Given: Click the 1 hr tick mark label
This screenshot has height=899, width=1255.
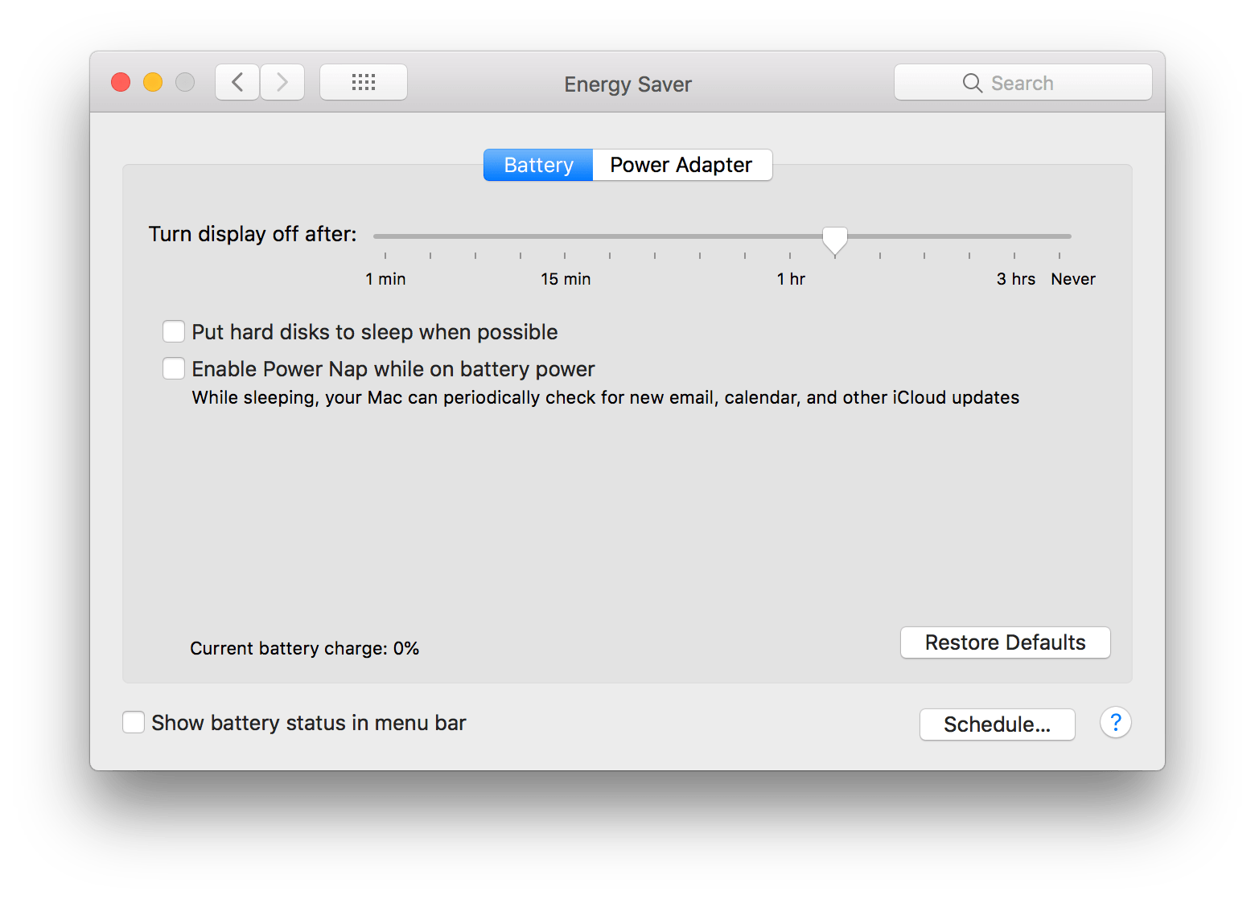Looking at the screenshot, I should (x=791, y=278).
